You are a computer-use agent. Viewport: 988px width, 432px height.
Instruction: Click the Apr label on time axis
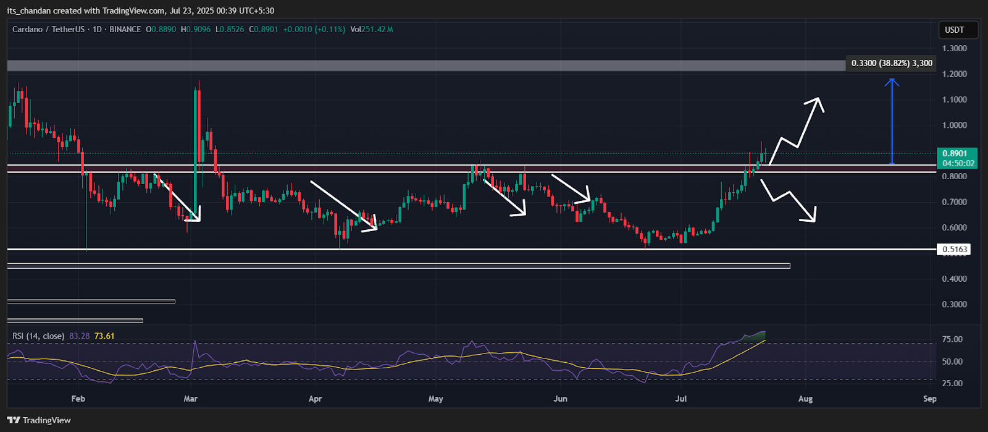tap(316, 399)
